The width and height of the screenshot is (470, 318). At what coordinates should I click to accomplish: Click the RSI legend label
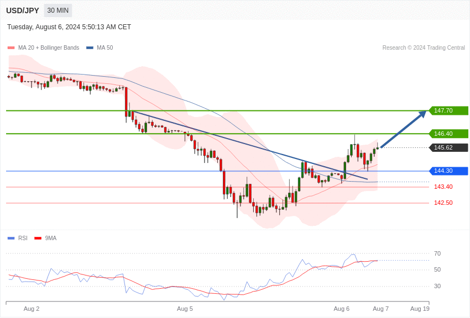[23, 238]
